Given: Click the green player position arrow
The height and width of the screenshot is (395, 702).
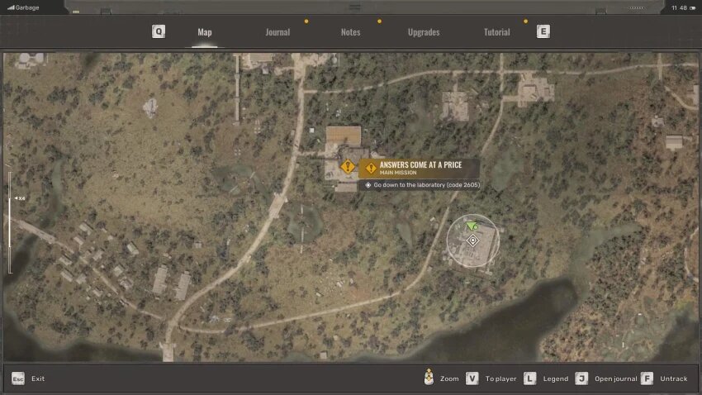Looking at the screenshot, I should (472, 226).
